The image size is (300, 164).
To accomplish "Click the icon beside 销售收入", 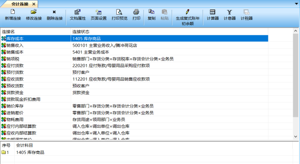I will coord(3,45).
